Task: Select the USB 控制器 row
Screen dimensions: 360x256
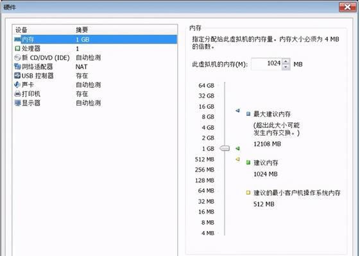Action: [95, 76]
